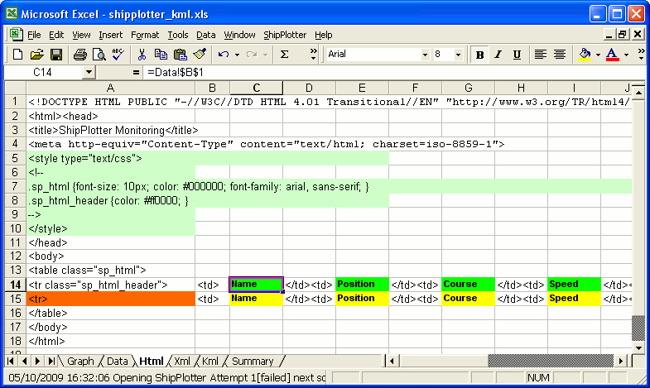
Task: Select the green Course cell in row 14
Action: 468,285
